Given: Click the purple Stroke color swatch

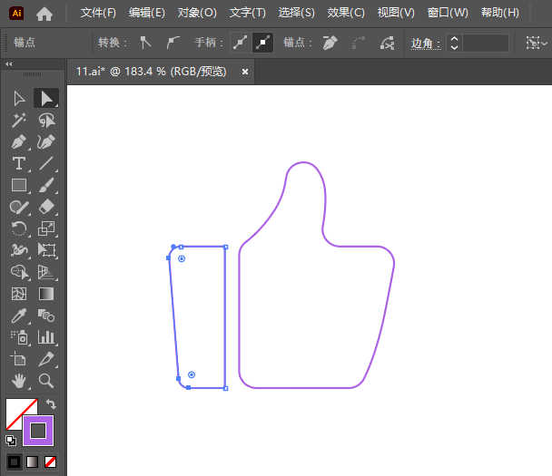Looking at the screenshot, I should [38, 431].
